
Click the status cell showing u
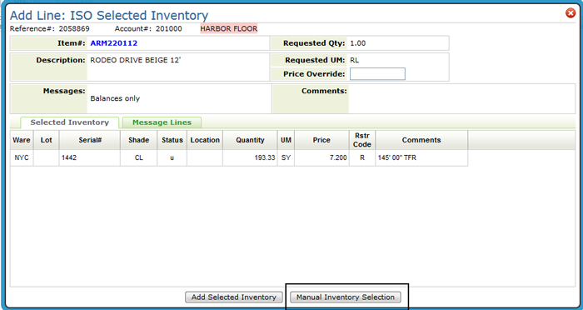click(x=172, y=157)
